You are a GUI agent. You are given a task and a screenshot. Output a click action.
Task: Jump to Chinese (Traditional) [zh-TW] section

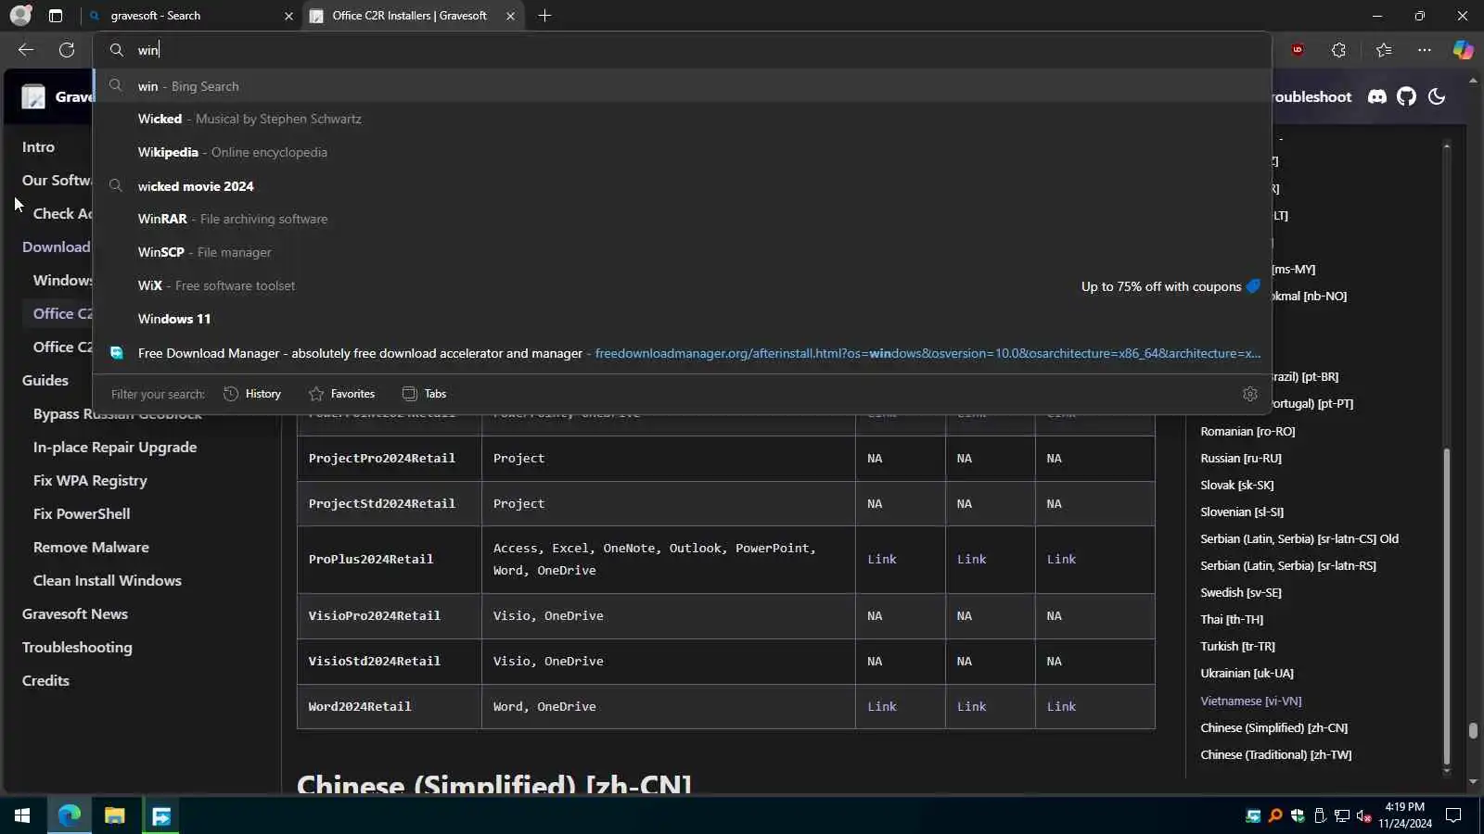pos(1276,754)
